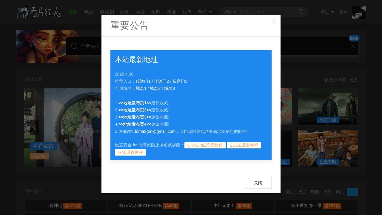Visit 地址发布页4 link

click(135, 124)
